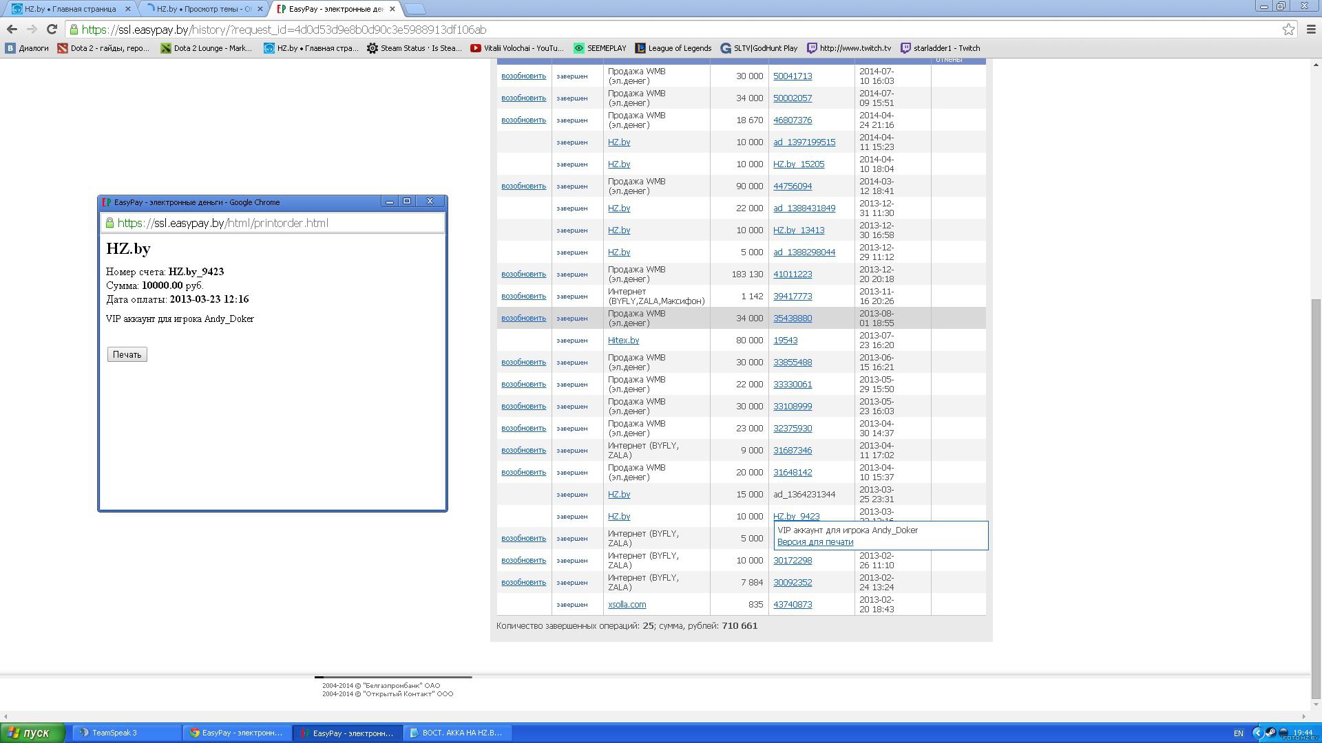1322x743 pixels.
Task: Click возобновить for payment 31687346
Action: point(523,450)
